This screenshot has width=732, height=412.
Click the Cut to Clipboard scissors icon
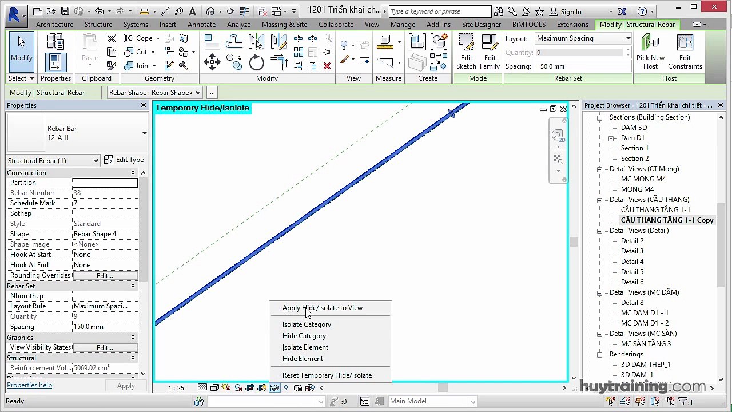[112, 38]
